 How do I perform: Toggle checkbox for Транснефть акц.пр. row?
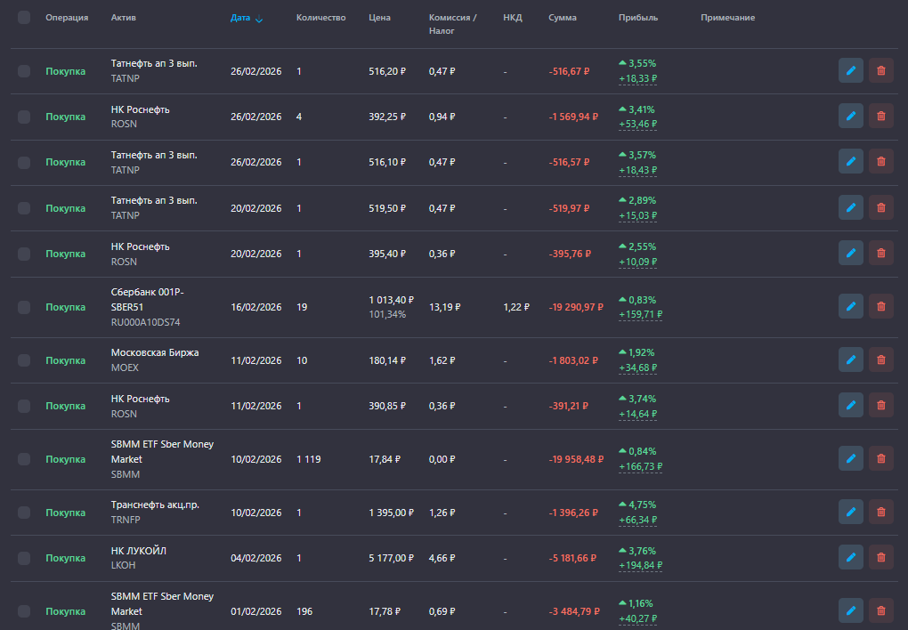pos(24,513)
